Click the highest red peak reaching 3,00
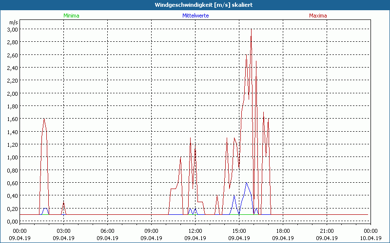 tap(251, 30)
